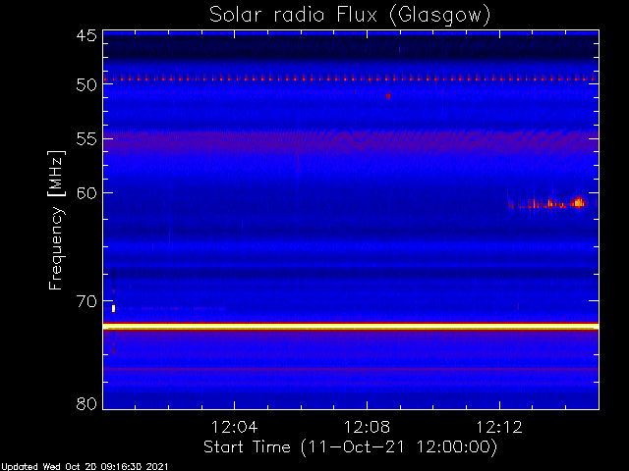Select the 'Frequency [MHz]' axis label
The height and width of the screenshot is (471, 629).
[56, 220]
